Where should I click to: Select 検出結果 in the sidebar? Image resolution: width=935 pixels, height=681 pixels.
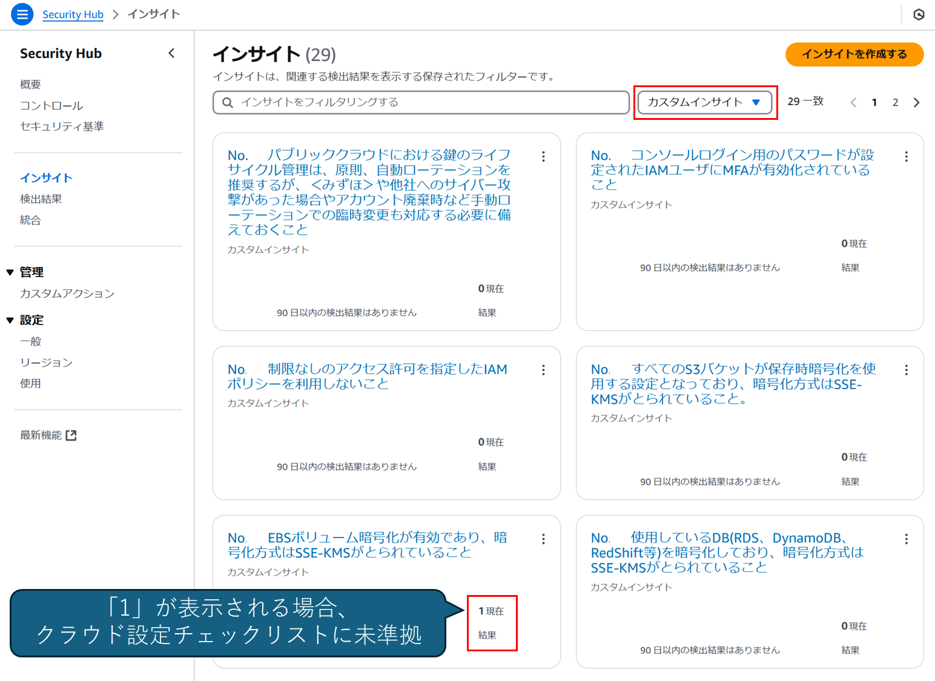[41, 199]
